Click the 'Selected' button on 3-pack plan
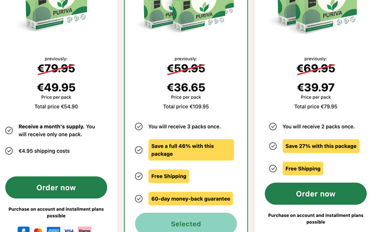Image resolution: width=372 pixels, height=232 pixels. (186, 224)
